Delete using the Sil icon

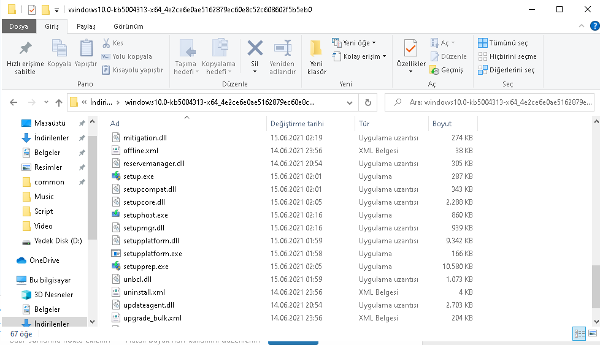255,49
